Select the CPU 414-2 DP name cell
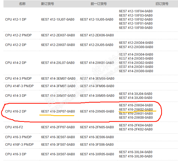The height and width of the screenshot is (162, 178). [x=16, y=63]
